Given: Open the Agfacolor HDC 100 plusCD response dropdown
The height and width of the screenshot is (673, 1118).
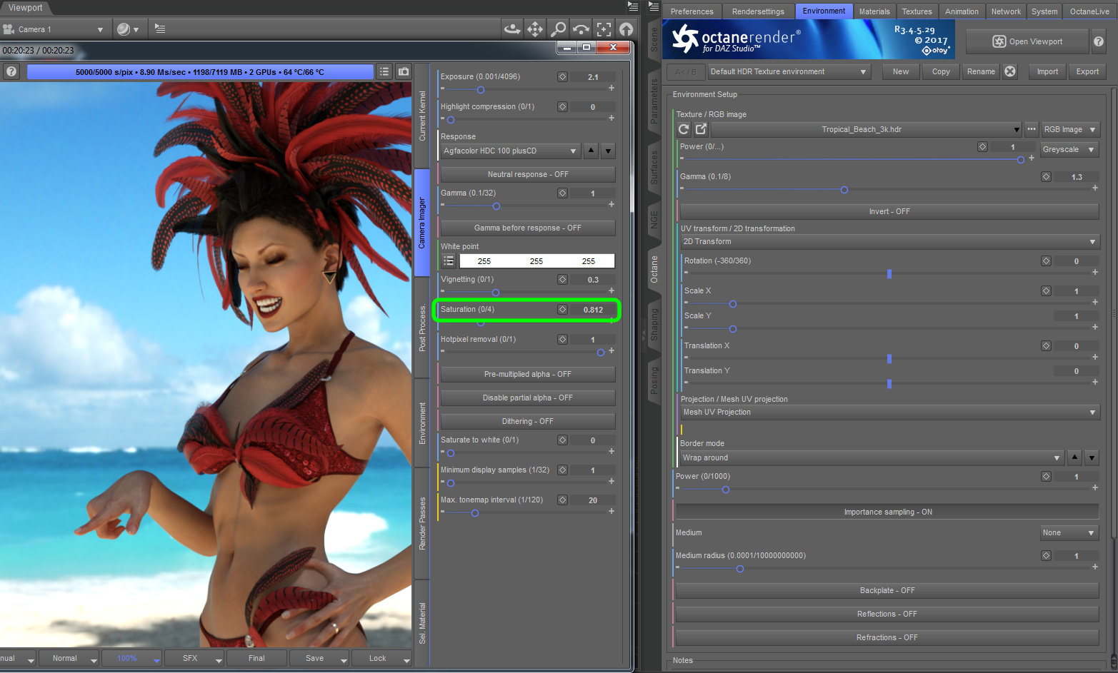Looking at the screenshot, I should point(509,151).
